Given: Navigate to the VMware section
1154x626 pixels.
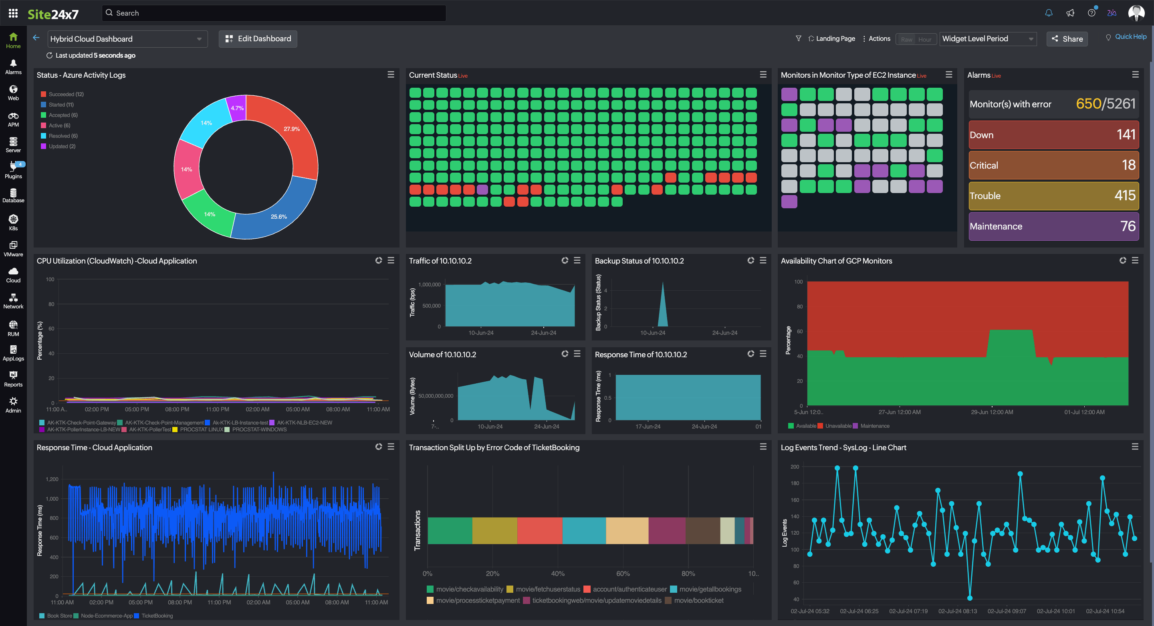Looking at the screenshot, I should point(13,249).
